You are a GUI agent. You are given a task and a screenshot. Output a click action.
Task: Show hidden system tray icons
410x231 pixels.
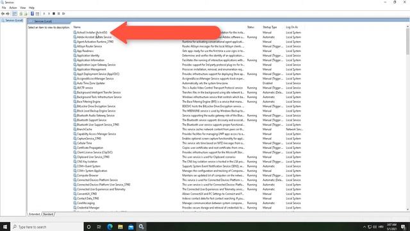[x=365, y=227]
